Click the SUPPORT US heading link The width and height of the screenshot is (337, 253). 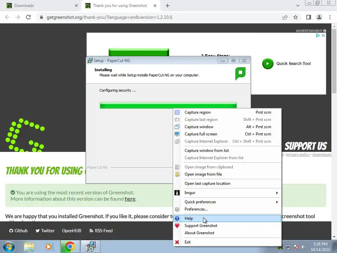point(306,146)
